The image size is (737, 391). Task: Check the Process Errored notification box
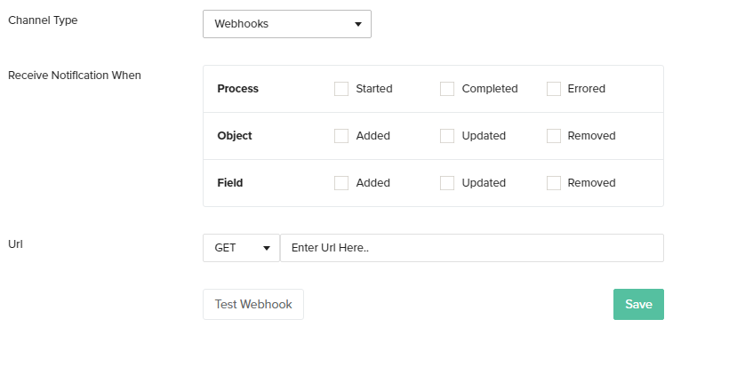(554, 89)
